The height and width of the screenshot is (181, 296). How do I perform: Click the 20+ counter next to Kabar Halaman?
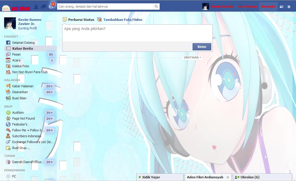pyautogui.click(x=49, y=86)
